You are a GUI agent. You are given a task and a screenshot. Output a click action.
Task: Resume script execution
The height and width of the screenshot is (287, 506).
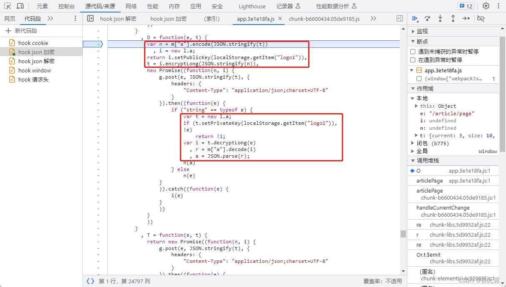415,19
